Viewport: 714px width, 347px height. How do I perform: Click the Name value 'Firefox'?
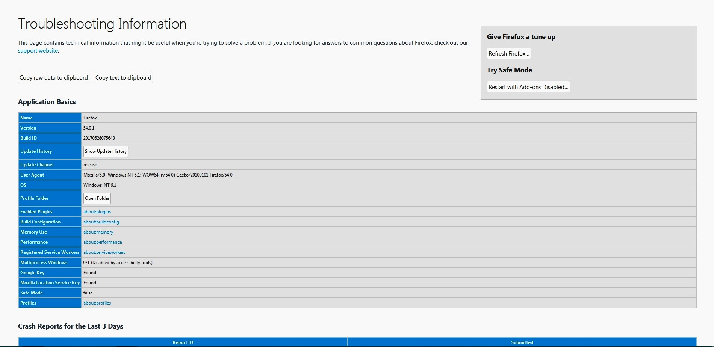[90, 118]
